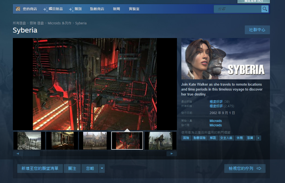Screen dimensions: 285x183
Task: Click the 休閒 tag
Action: (x=240, y=138)
